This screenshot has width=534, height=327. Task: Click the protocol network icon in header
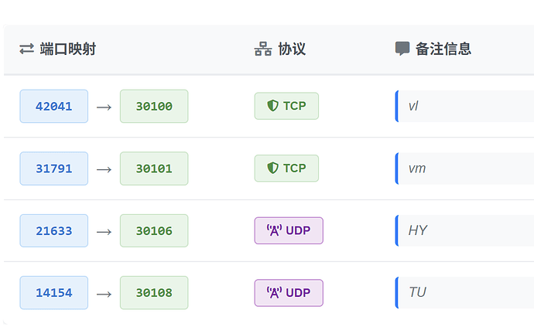[262, 49]
